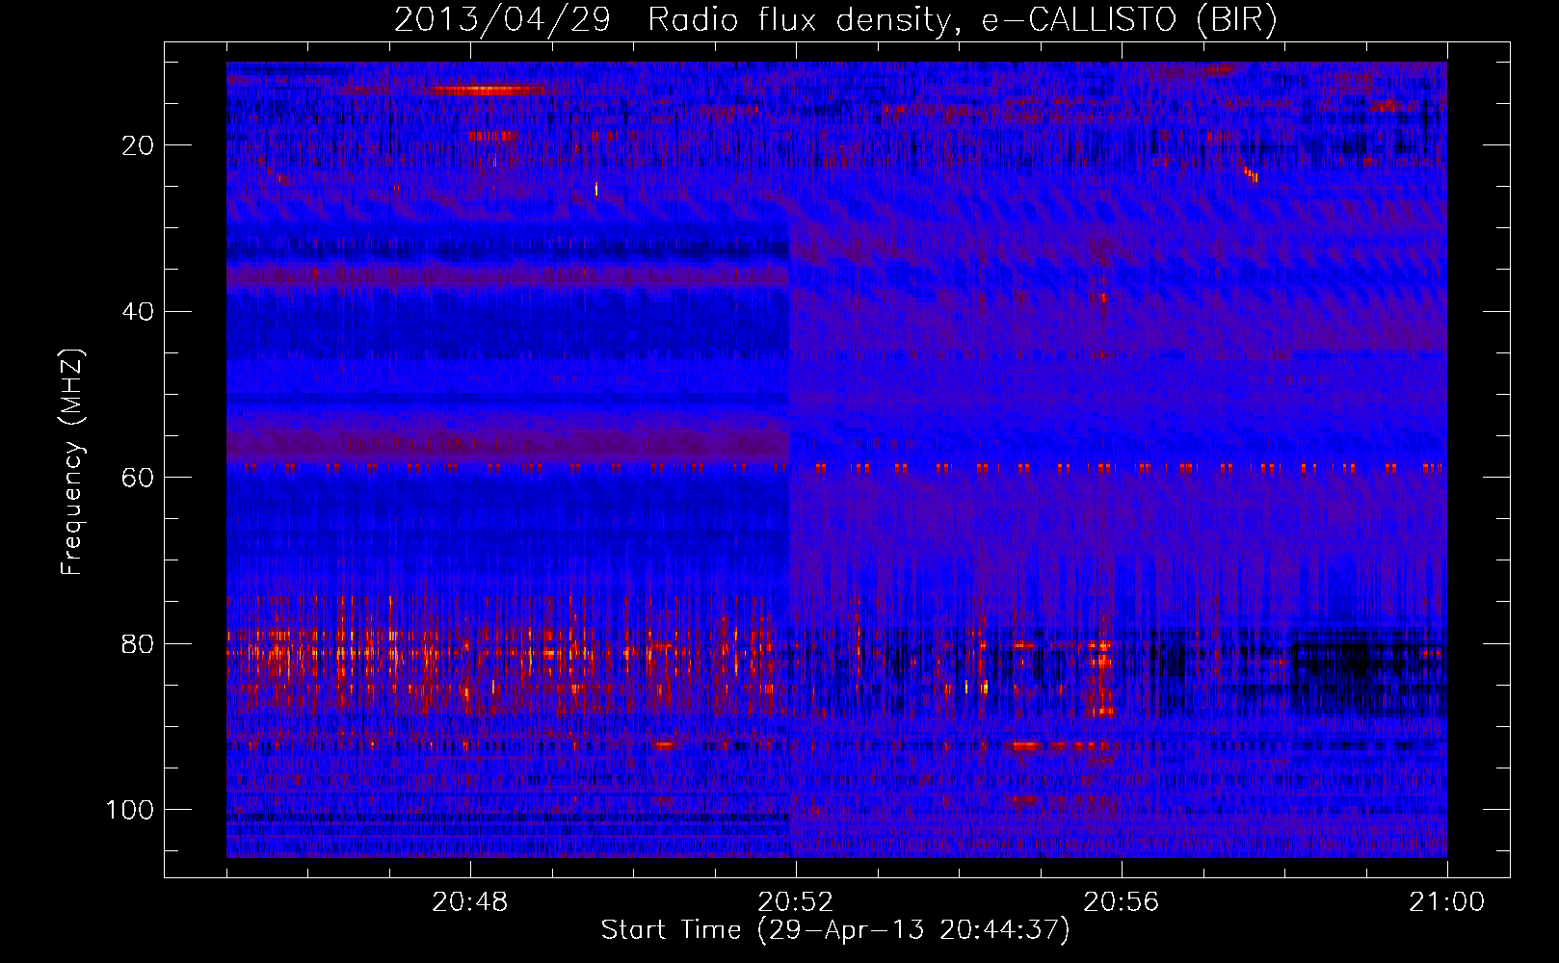Screen dimensions: 1559x963
Task: Click the 100 MHz frequency tick label
Action: click(x=130, y=810)
